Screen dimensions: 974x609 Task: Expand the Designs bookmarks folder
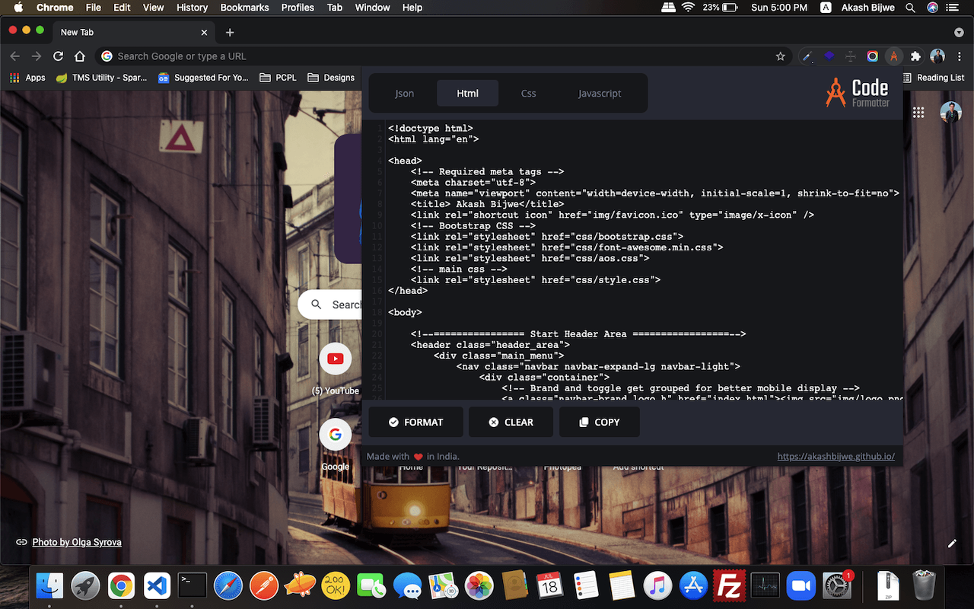(x=331, y=78)
